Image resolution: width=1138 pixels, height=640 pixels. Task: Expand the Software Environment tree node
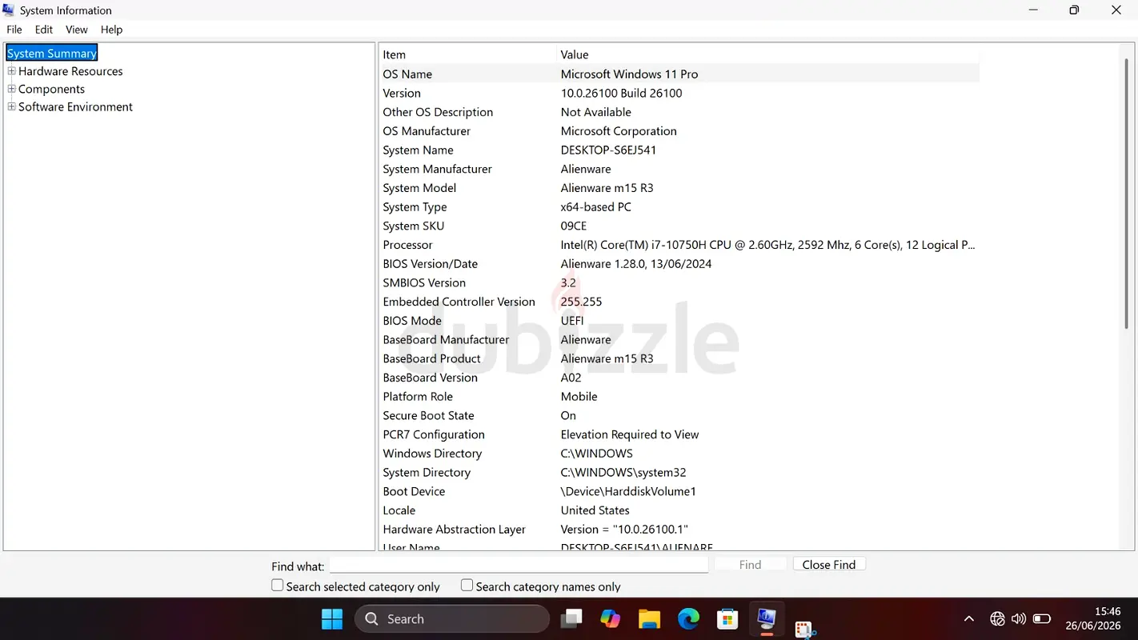point(11,106)
